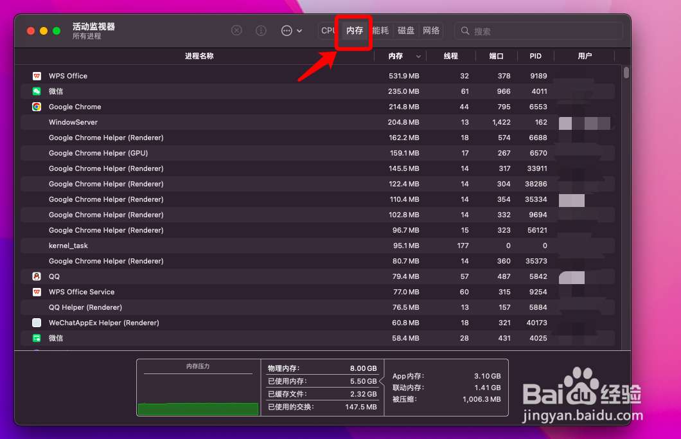
Task: Click the 已缓存文件 2.32 GB entry
Action: [323, 394]
